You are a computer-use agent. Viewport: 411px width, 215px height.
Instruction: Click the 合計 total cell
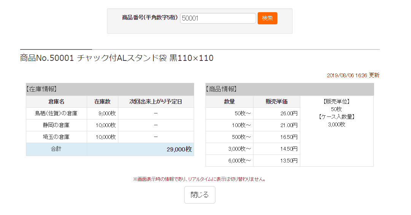click(56, 149)
